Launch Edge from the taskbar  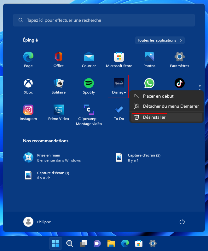click(x=125, y=243)
